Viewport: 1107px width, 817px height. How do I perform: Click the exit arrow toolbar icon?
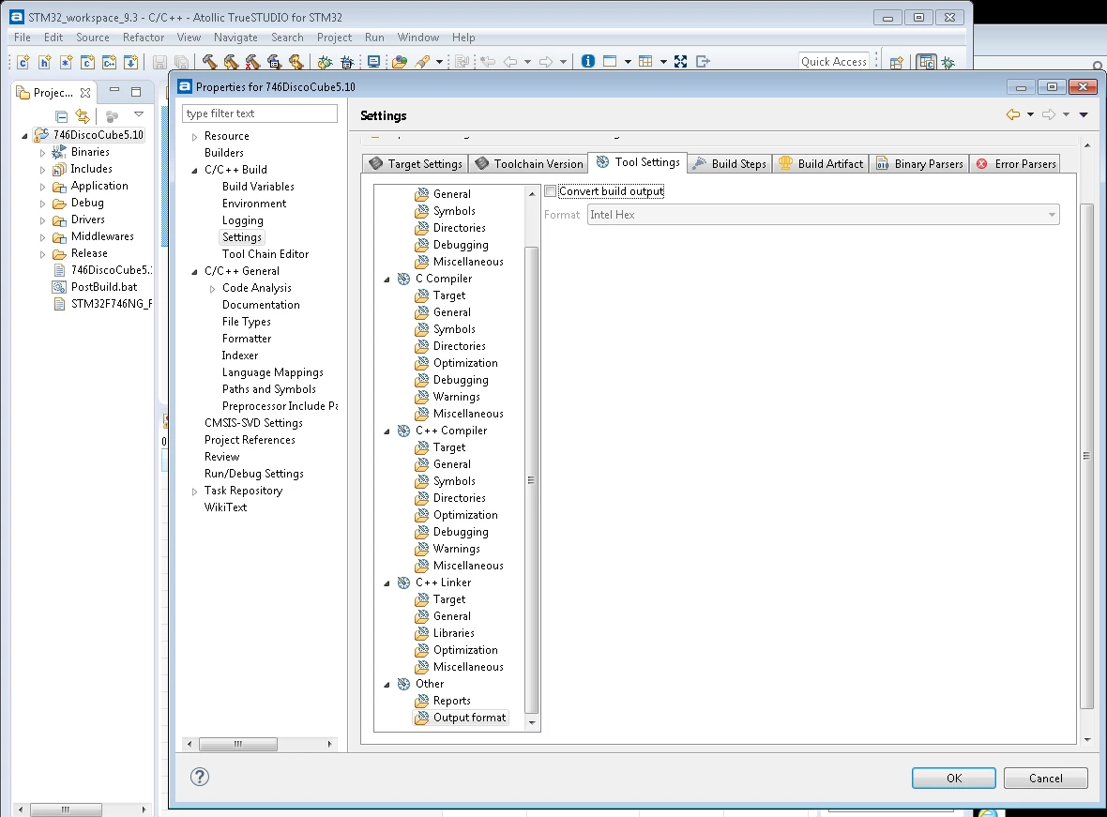point(703,61)
